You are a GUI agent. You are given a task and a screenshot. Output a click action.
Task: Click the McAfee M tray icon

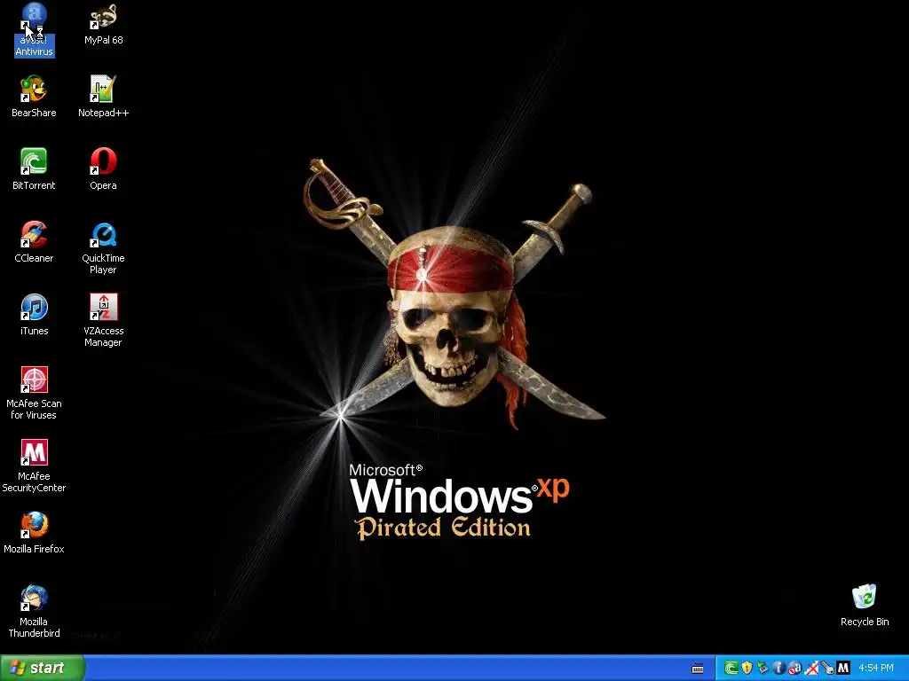(x=843, y=669)
